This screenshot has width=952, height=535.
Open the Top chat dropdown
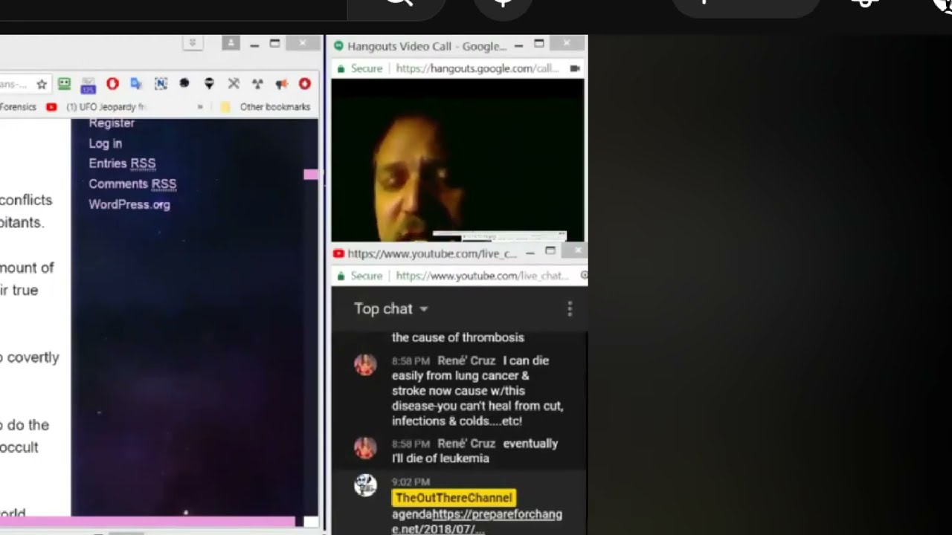[x=391, y=308]
